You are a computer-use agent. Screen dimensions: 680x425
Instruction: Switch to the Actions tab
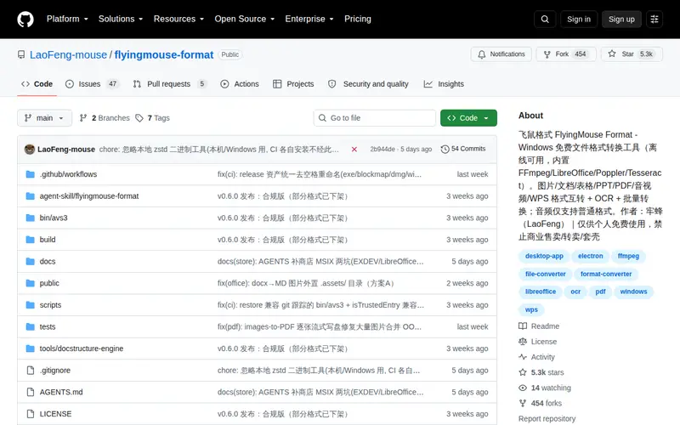(240, 84)
